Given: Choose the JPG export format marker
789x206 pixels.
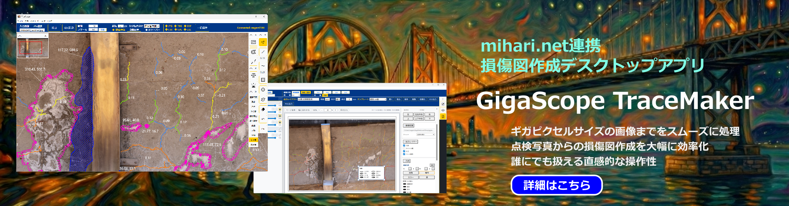Looking at the screenshot, I should [167, 26].
